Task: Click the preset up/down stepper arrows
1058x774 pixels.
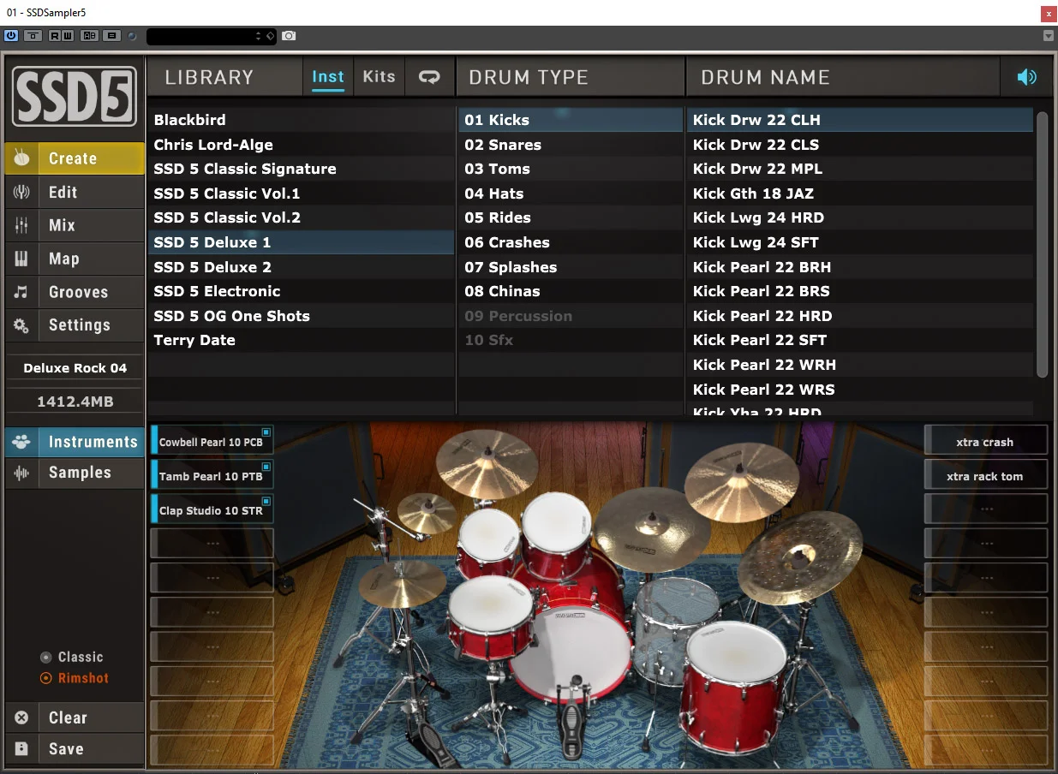Action: [x=259, y=36]
